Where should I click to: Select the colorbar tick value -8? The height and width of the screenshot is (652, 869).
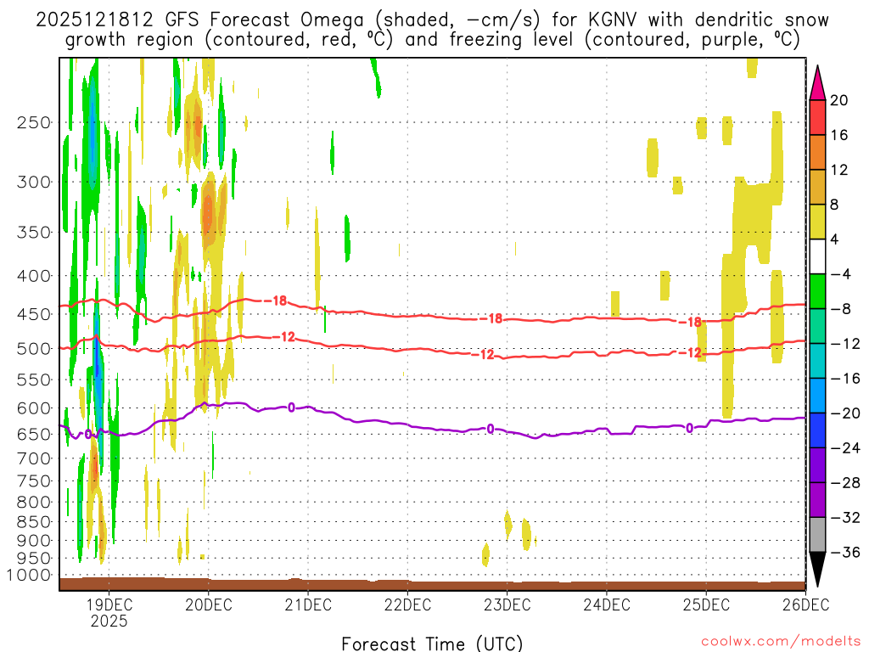pos(839,309)
